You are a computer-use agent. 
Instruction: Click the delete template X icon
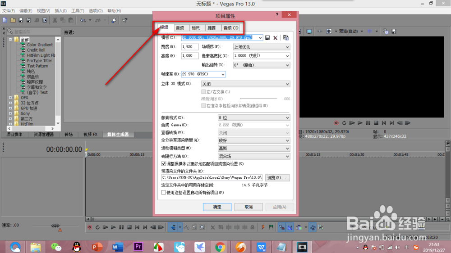(x=276, y=38)
